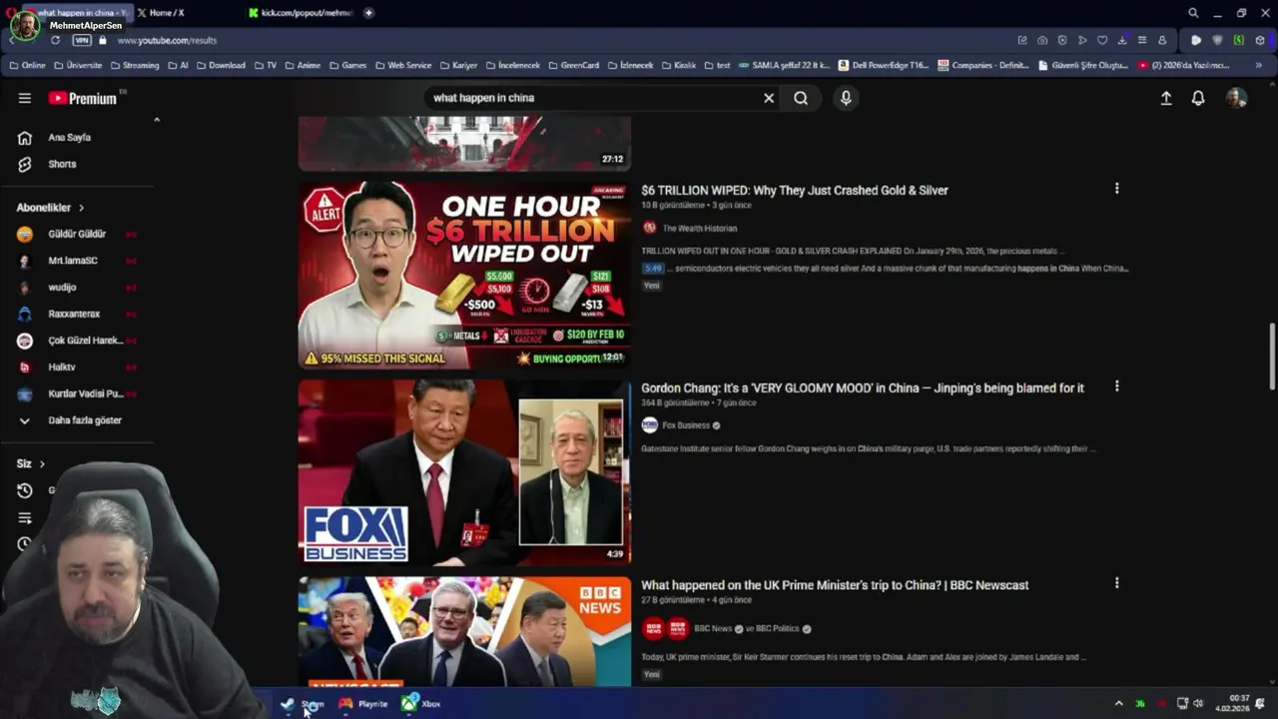Open "$6 TRILLION WIPED" video title

pos(795,190)
